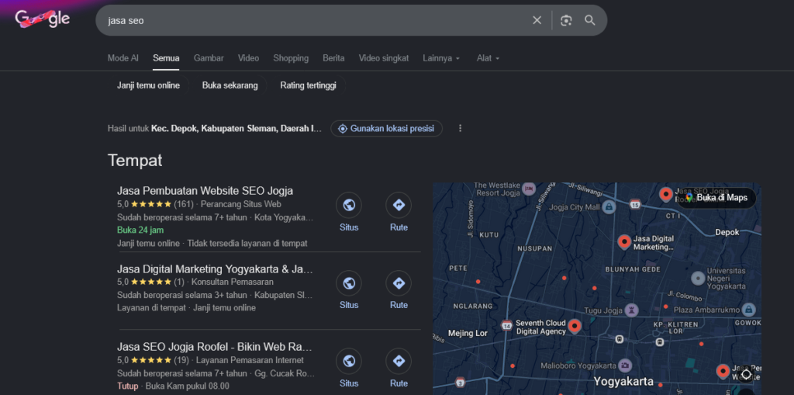Click the Depok label on map

pyautogui.click(x=727, y=232)
